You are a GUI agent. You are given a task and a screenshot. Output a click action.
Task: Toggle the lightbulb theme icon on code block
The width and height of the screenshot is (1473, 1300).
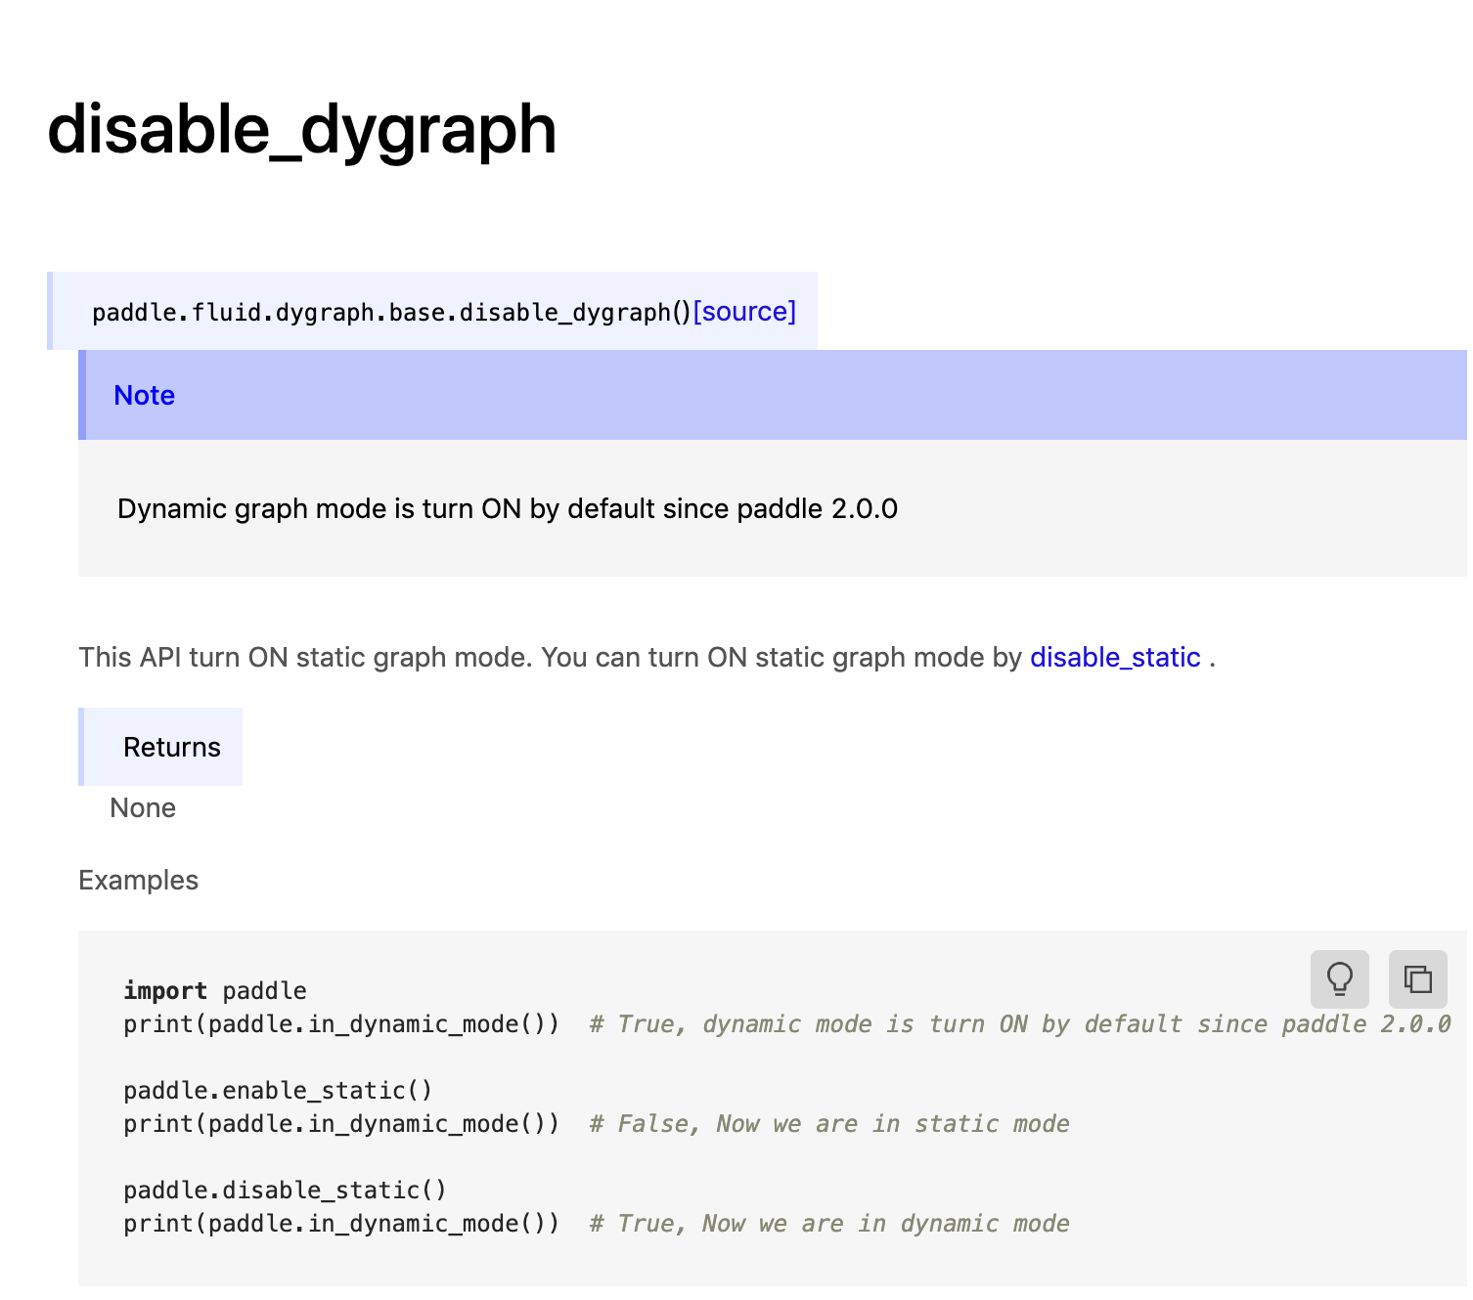(x=1339, y=978)
